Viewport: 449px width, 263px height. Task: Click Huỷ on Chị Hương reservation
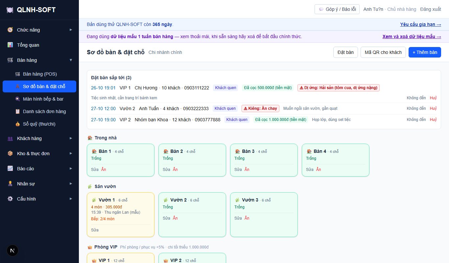(x=433, y=98)
